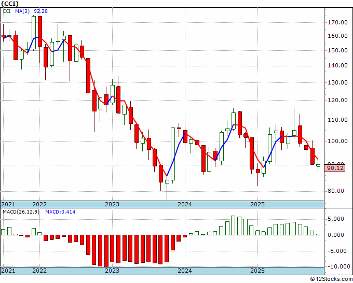The height and width of the screenshot is (283, 353).
Task: Click the tall green candlestick in late 2023
Action: 173,154
